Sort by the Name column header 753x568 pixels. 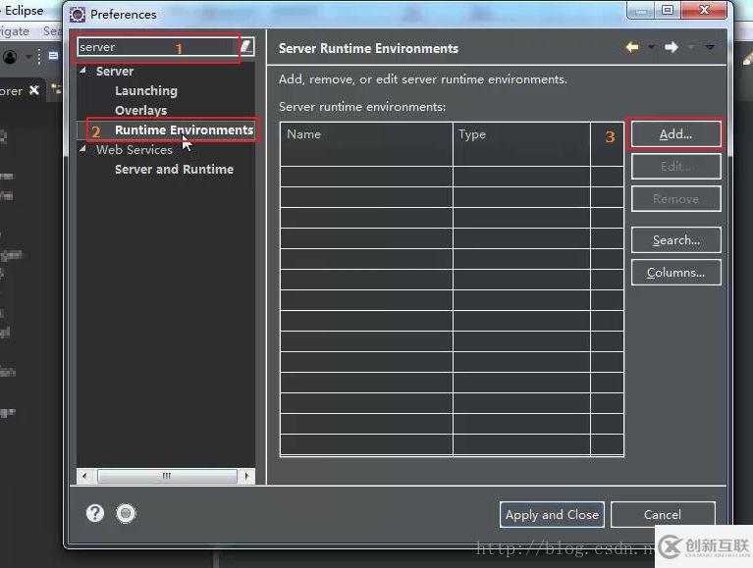pyautogui.click(x=366, y=134)
